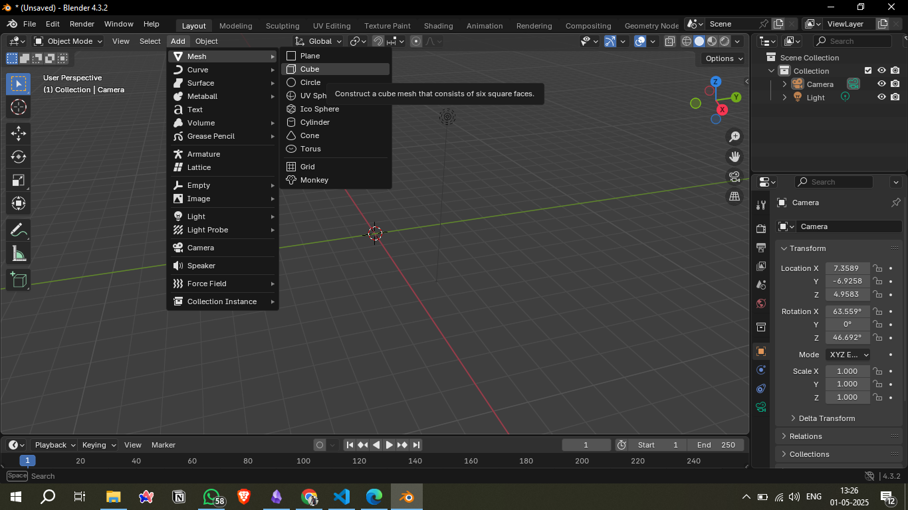Toggle auto keying in the timeline
Viewport: 908px width, 510px height.
[320, 445]
